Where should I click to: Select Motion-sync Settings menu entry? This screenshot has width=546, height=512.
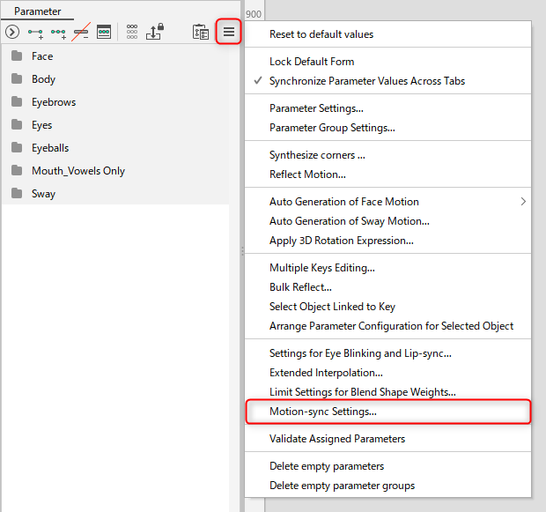(x=323, y=412)
